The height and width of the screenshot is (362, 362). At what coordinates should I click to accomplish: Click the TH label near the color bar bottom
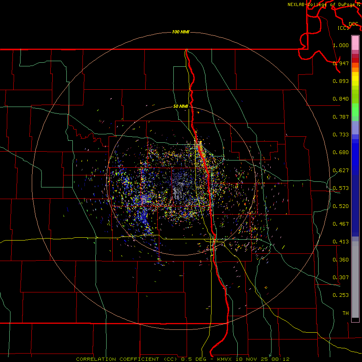pos(346,313)
